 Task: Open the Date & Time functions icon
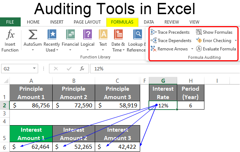(x=118, y=34)
